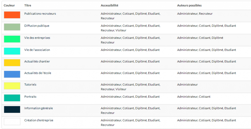Open the Publications recruteurs title

tap(40, 14)
